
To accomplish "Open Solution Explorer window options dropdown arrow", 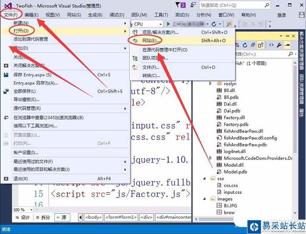I will [281, 36].
